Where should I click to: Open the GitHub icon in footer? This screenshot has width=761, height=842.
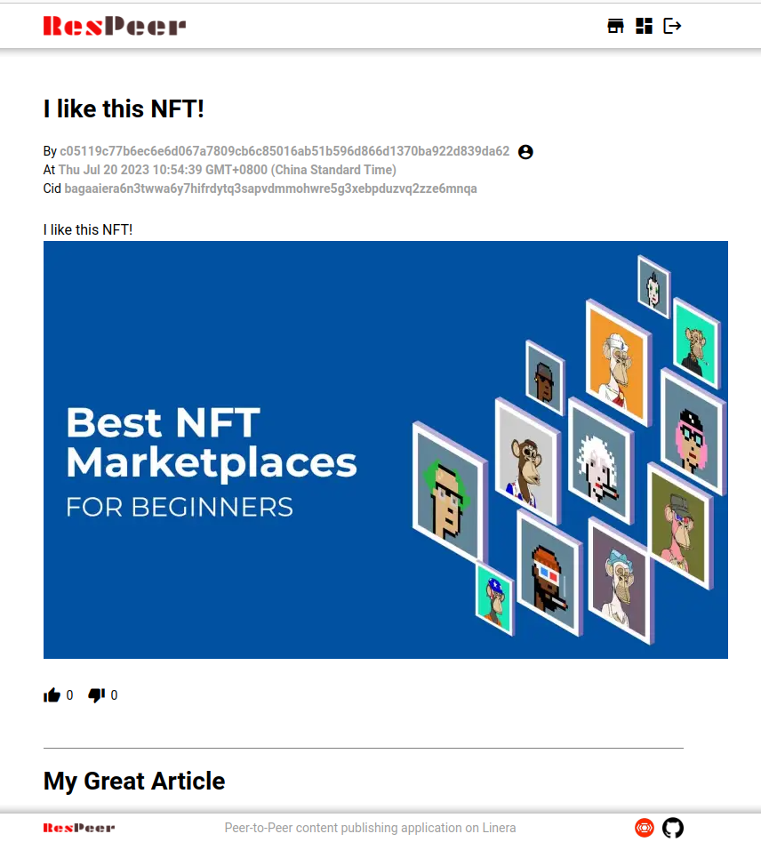673,828
